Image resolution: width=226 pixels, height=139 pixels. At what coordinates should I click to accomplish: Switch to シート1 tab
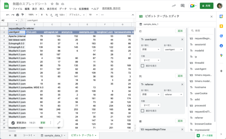pyautogui.click(x=29, y=135)
